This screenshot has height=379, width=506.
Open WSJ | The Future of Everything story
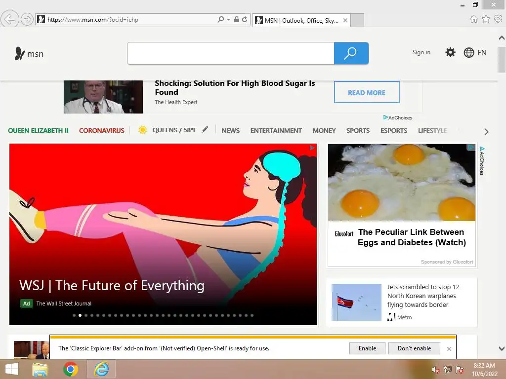(x=112, y=286)
